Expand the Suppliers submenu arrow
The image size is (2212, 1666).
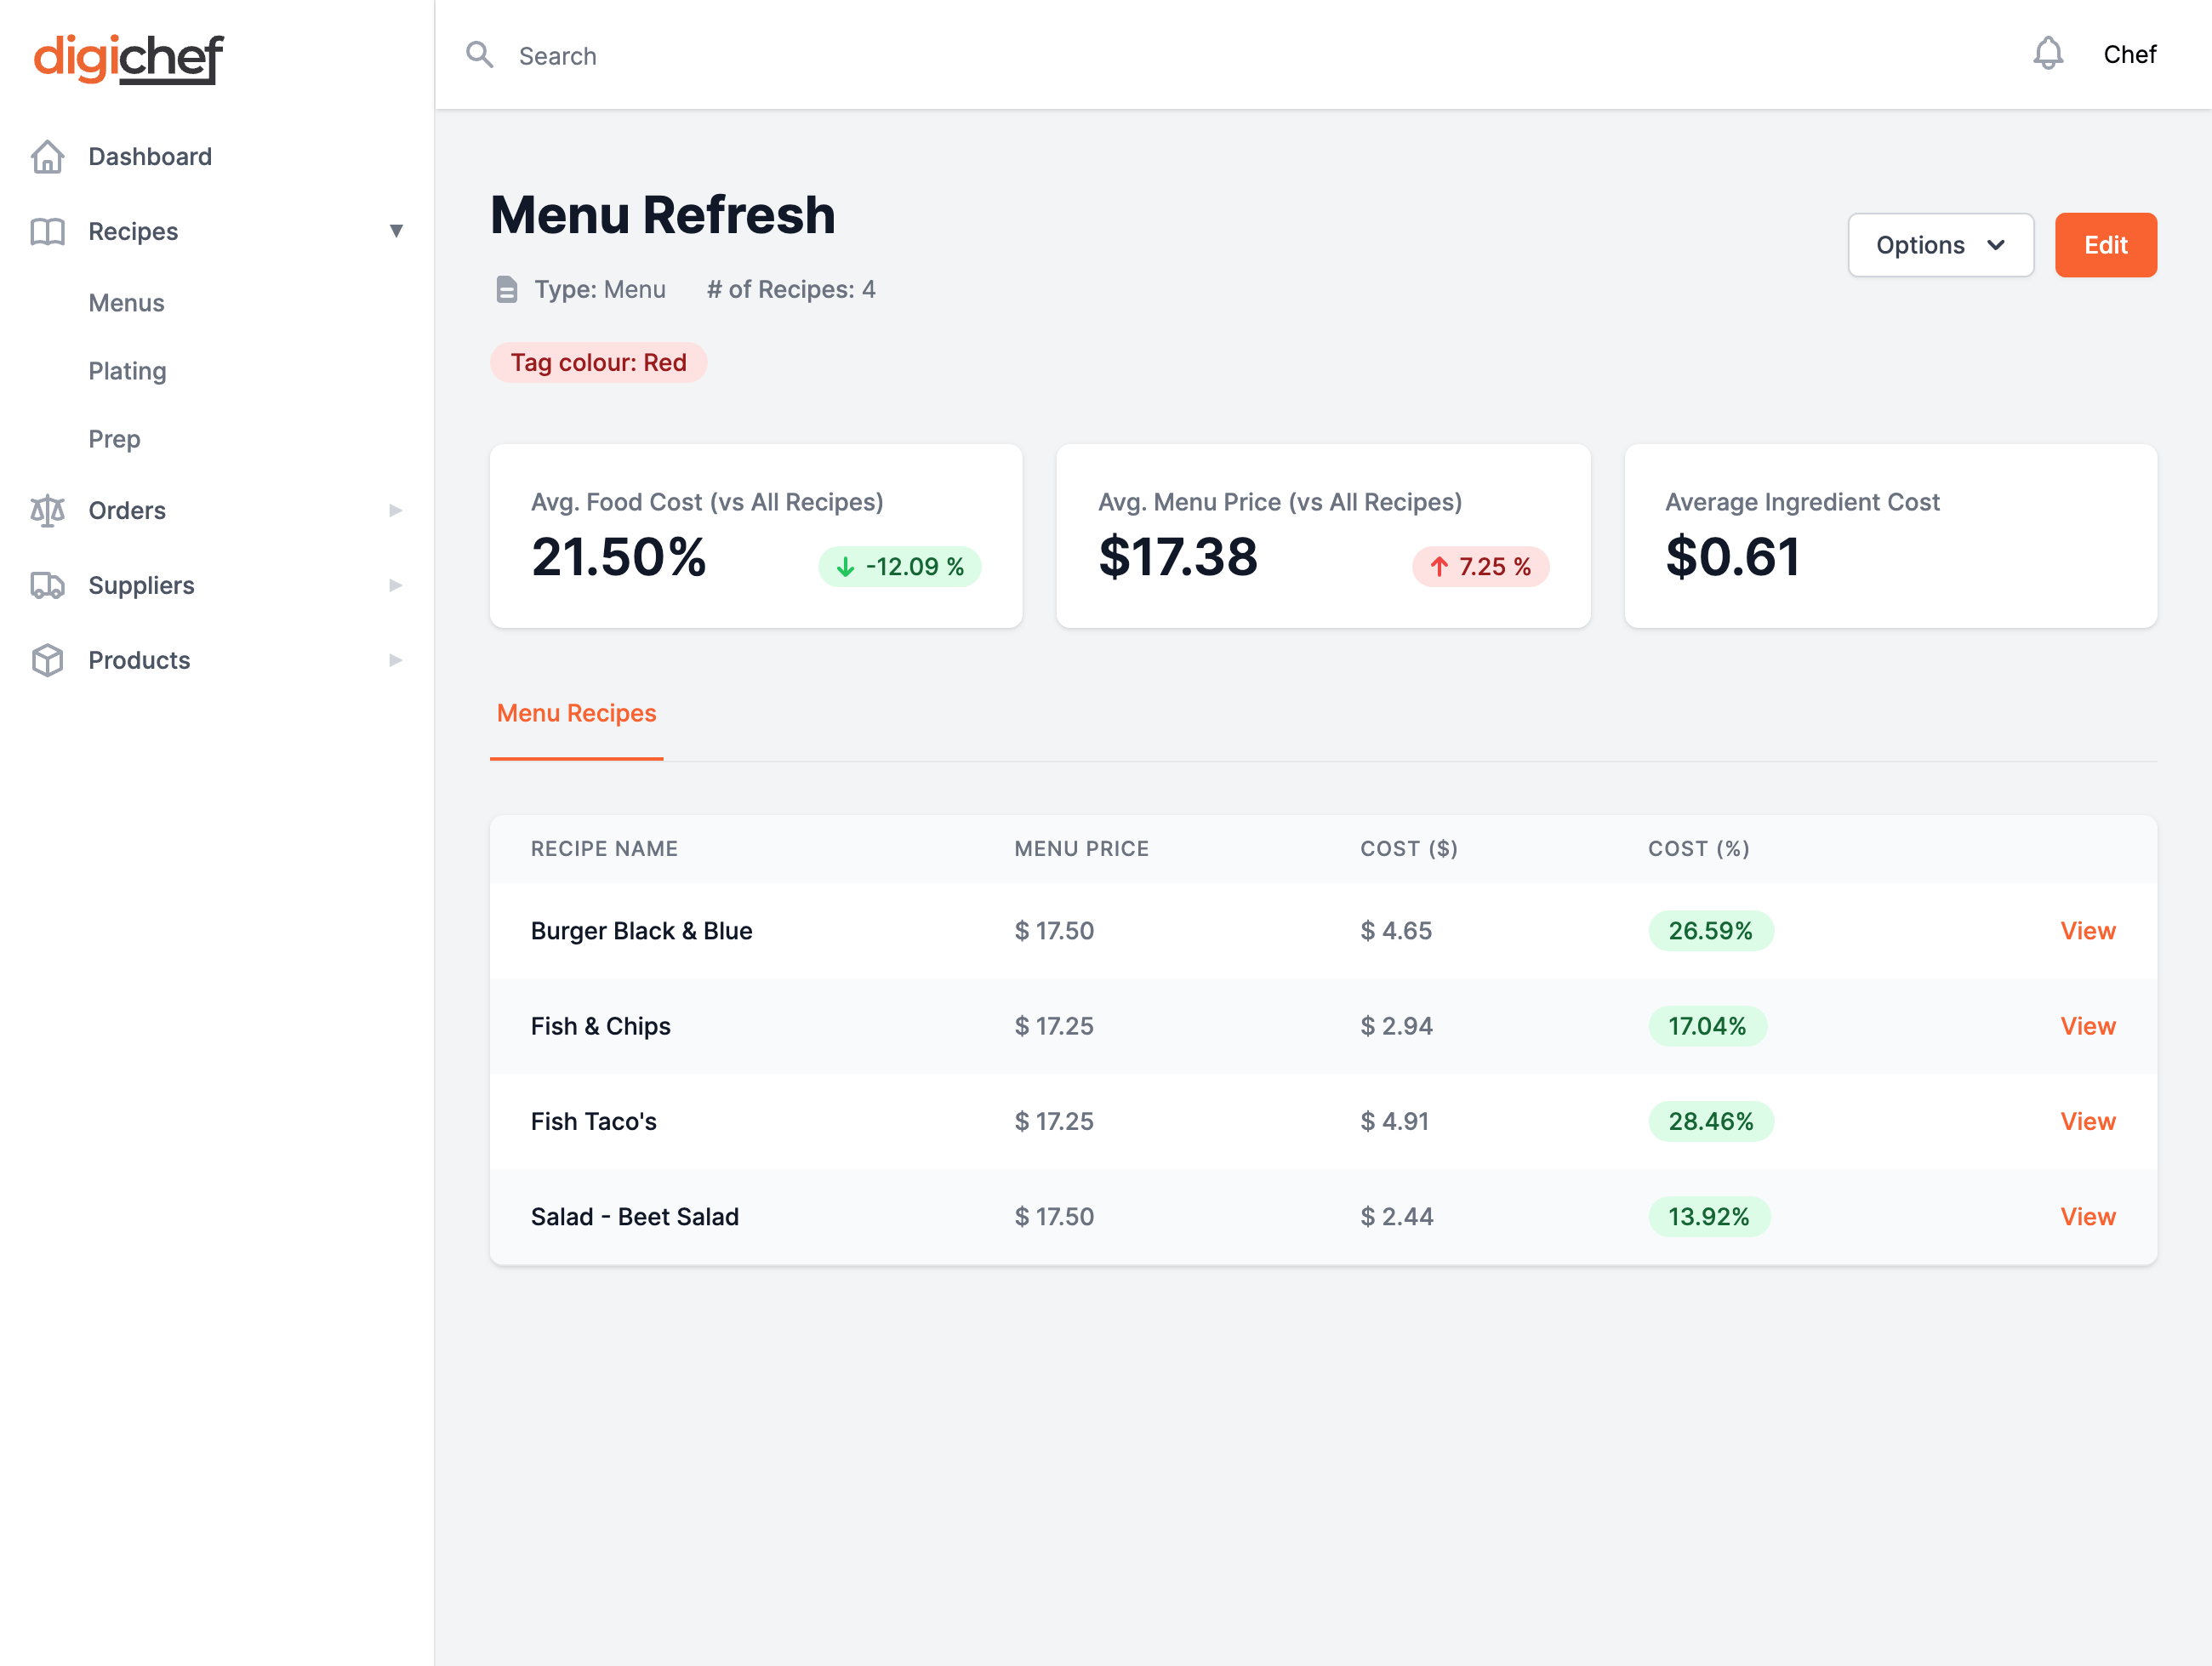point(396,586)
